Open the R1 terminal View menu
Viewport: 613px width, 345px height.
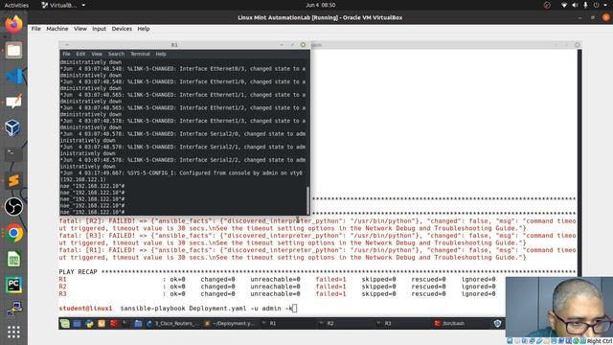coord(97,54)
